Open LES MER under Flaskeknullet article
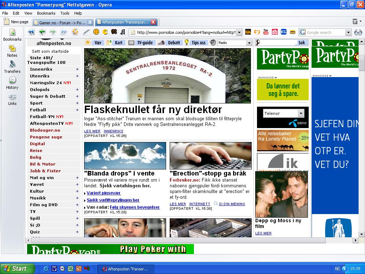365x274 pixels. pyautogui.click(x=92, y=131)
